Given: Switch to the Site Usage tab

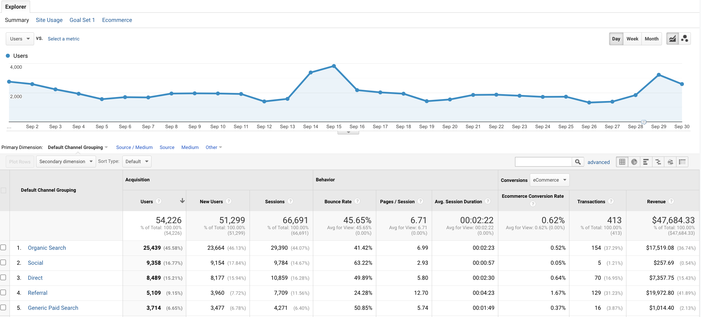Looking at the screenshot, I should point(49,20).
